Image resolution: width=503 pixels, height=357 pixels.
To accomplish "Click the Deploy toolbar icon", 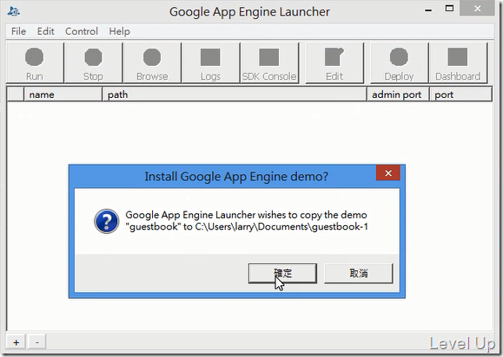I will pos(399,63).
